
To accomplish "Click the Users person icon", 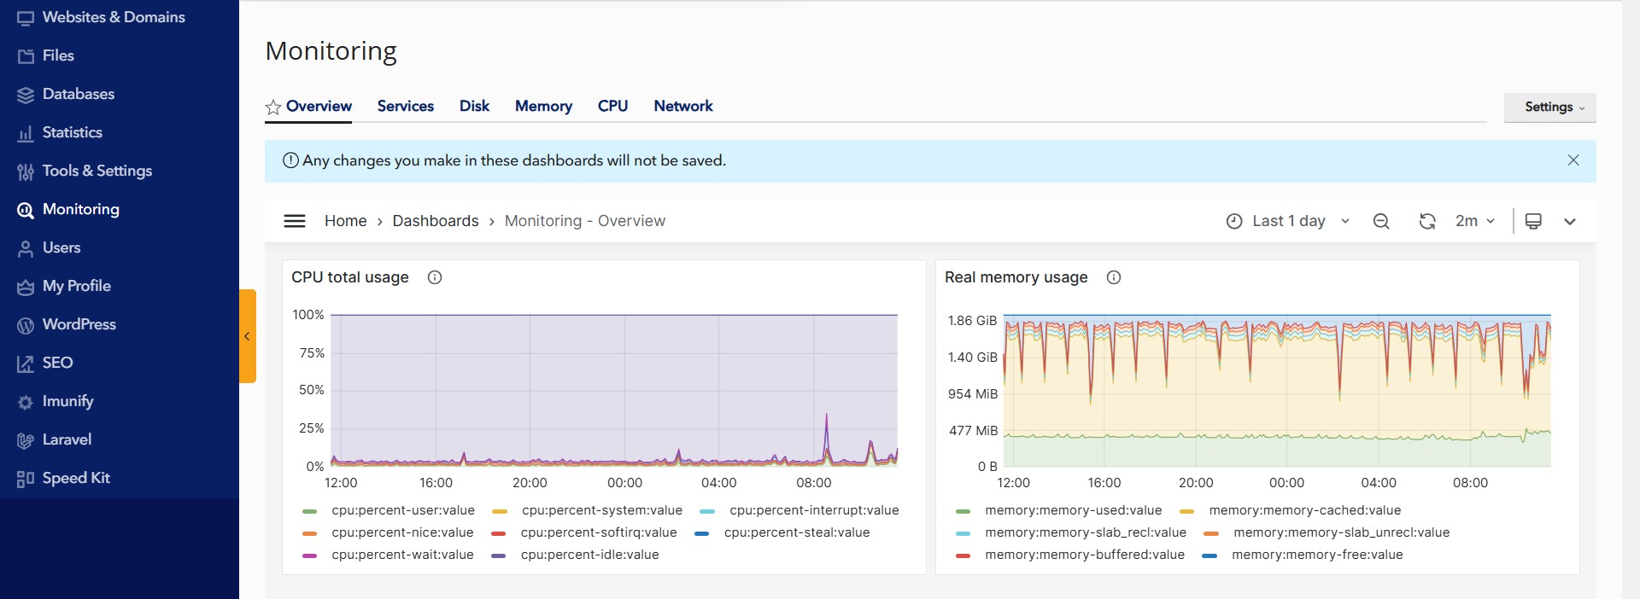I will coord(26,248).
